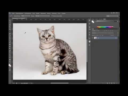
Task: Select the Path Selection tool
Action: 10,55
